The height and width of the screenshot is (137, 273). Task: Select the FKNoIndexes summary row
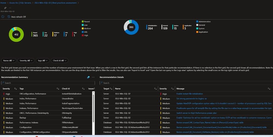point(47,122)
